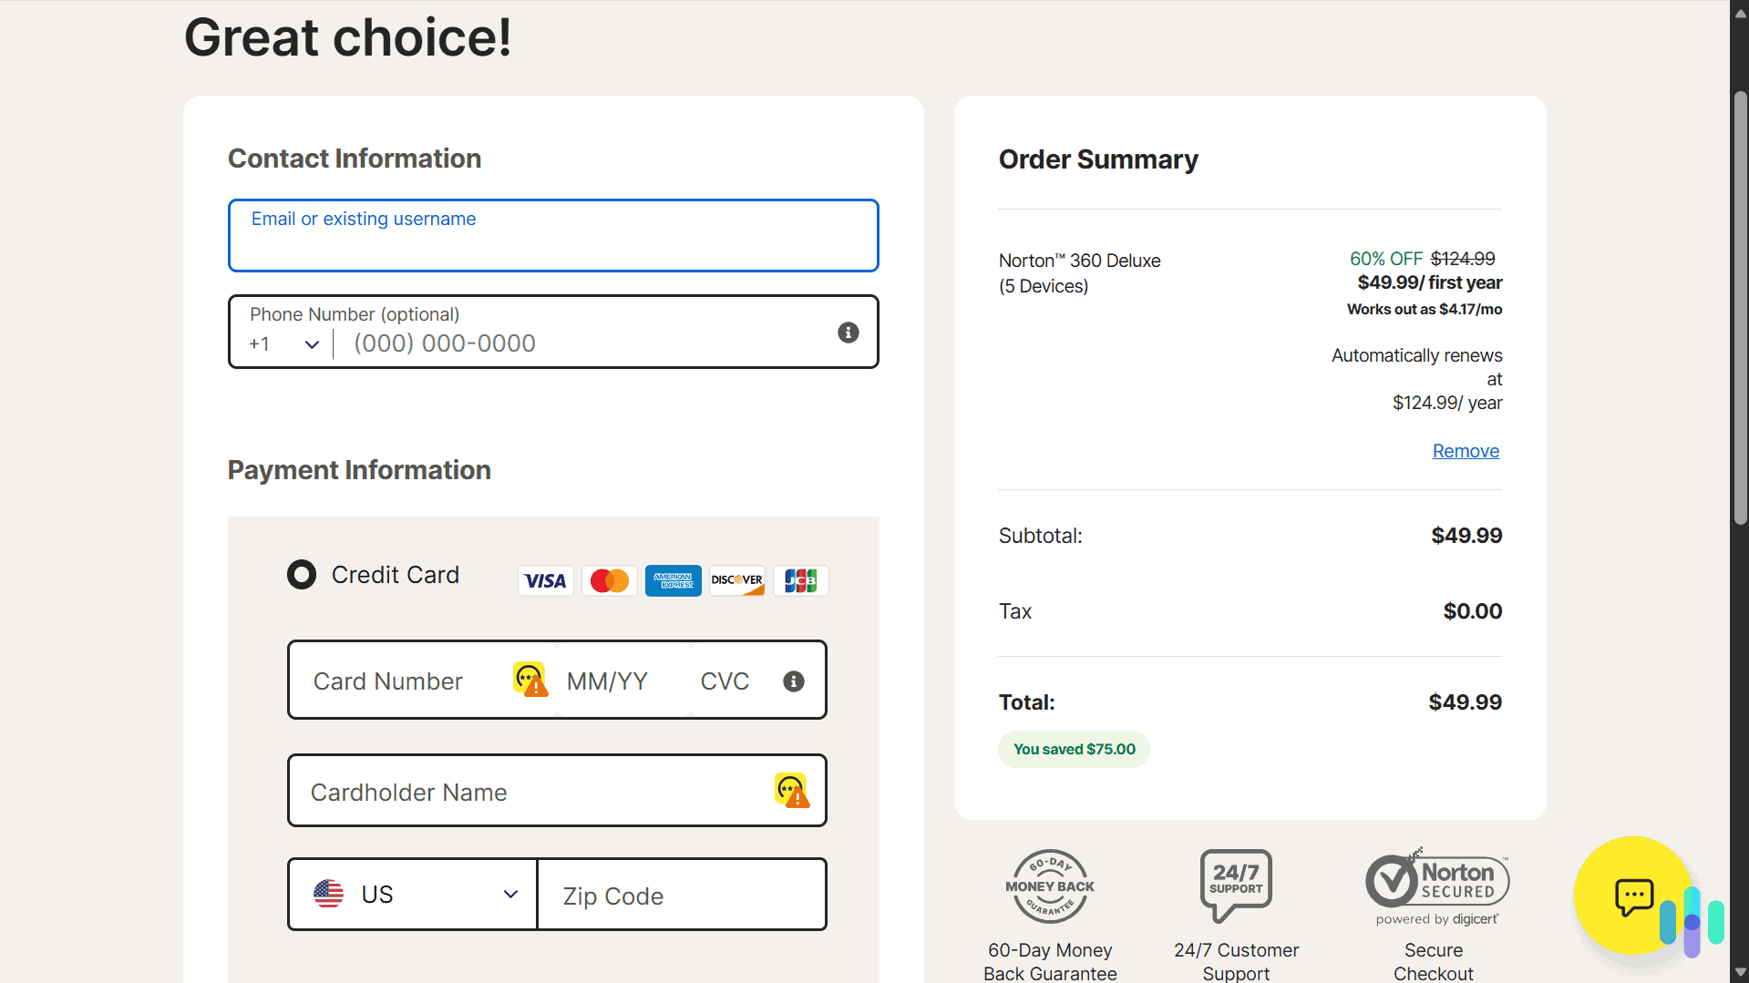This screenshot has height=983, width=1749.
Task: Open the yellow chat bubble widget
Action: pyautogui.click(x=1632, y=896)
